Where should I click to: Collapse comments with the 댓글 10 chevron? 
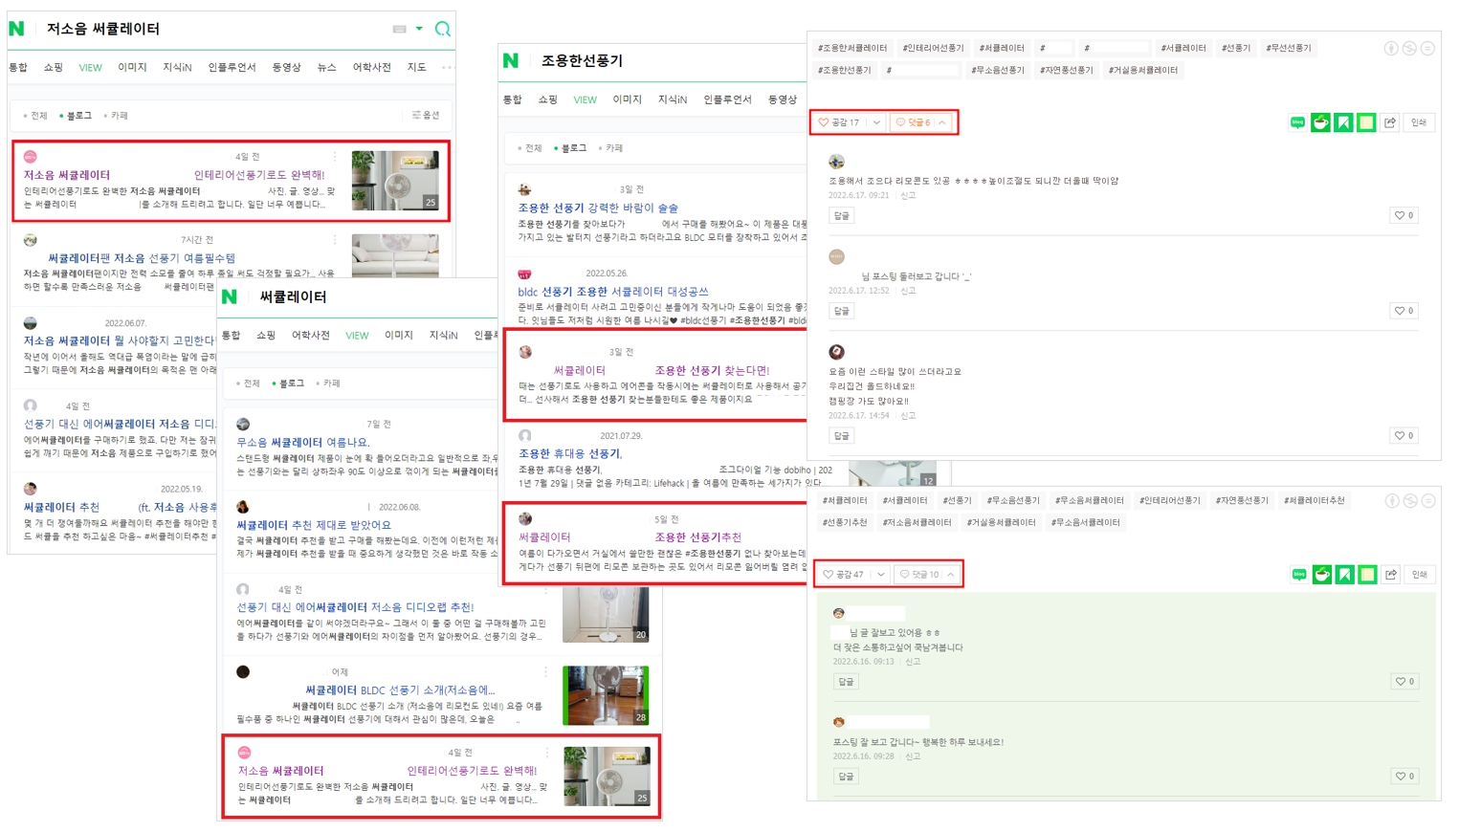tap(950, 575)
